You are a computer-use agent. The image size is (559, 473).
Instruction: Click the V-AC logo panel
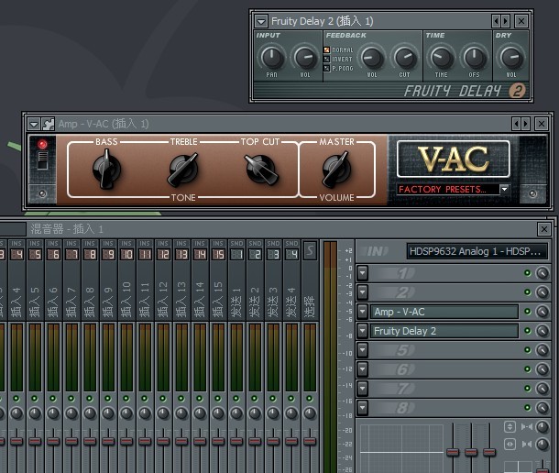point(453,159)
